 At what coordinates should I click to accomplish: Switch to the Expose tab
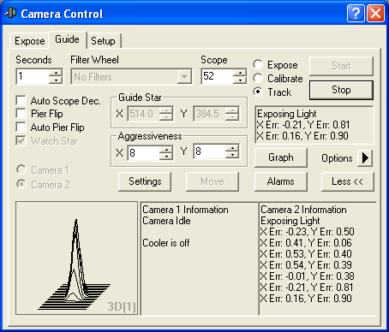[x=30, y=41]
